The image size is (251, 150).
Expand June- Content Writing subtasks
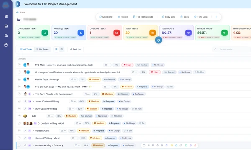point(33,102)
